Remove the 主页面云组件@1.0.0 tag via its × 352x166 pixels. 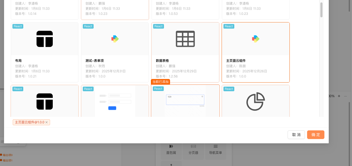pos(47,123)
